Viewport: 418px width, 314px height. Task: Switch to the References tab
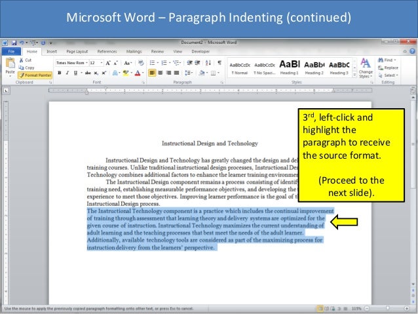pyautogui.click(x=107, y=51)
